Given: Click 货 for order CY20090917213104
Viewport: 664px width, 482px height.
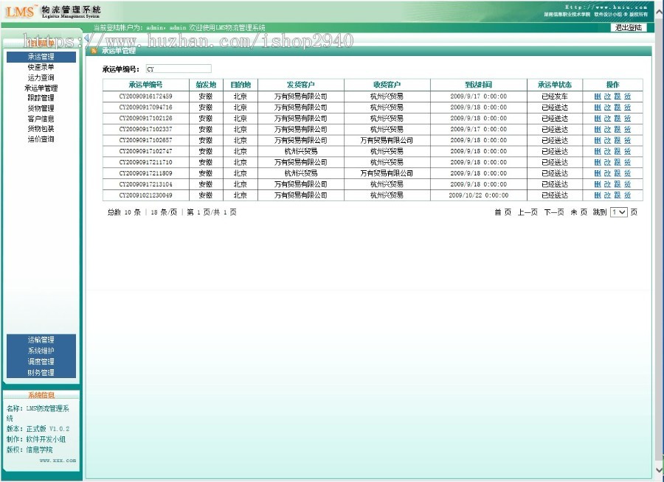Looking at the screenshot, I should pos(627,184).
